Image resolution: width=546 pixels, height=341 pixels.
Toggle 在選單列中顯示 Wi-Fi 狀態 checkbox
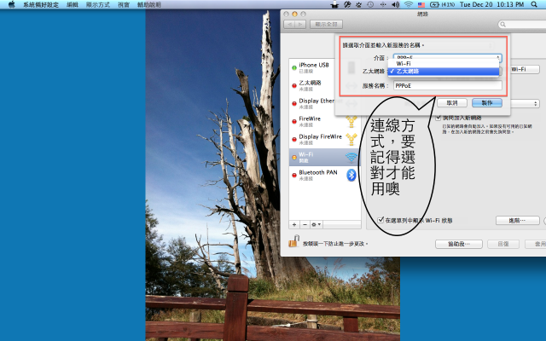tap(380, 220)
